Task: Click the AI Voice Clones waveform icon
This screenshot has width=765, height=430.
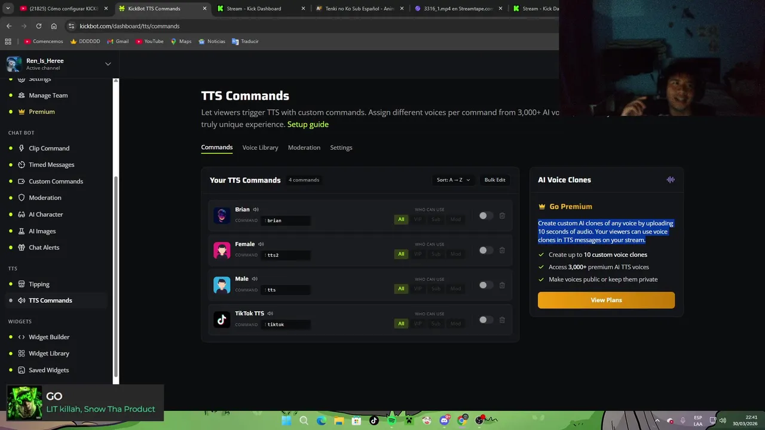Action: (x=671, y=180)
